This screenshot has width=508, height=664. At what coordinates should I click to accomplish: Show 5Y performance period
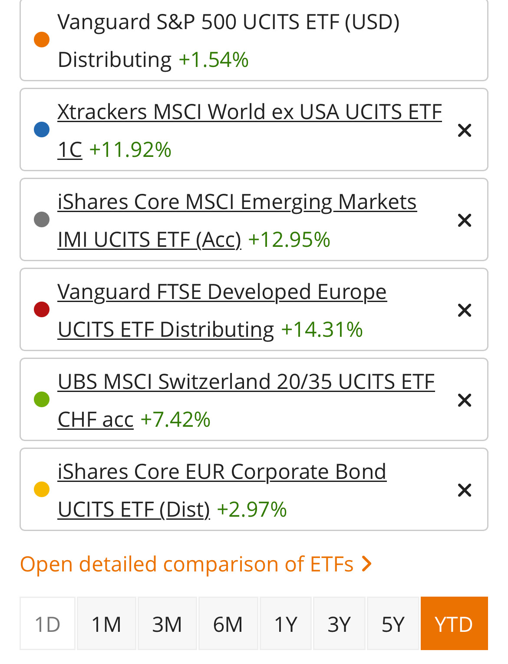click(393, 624)
